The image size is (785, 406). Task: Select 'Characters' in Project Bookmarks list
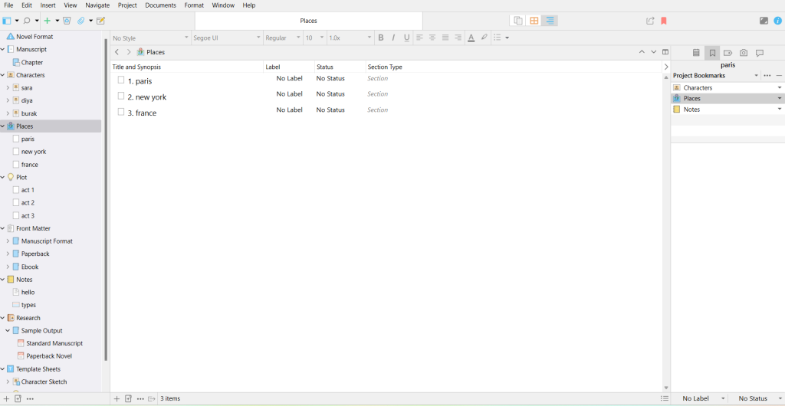click(x=698, y=88)
